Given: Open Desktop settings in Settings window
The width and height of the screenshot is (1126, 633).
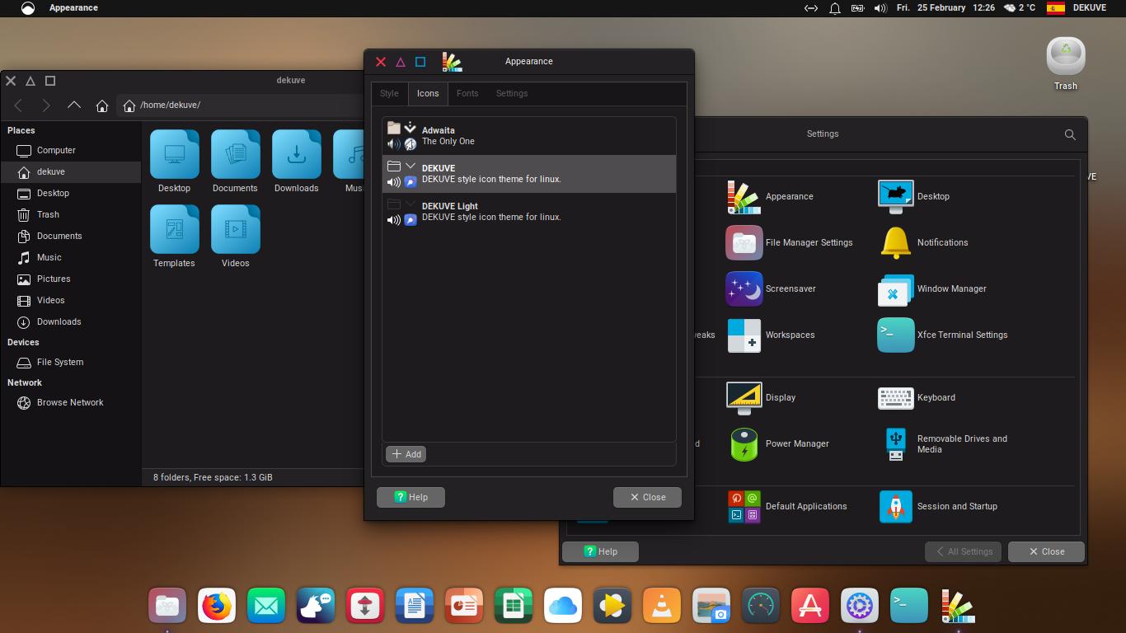Looking at the screenshot, I should [x=915, y=196].
